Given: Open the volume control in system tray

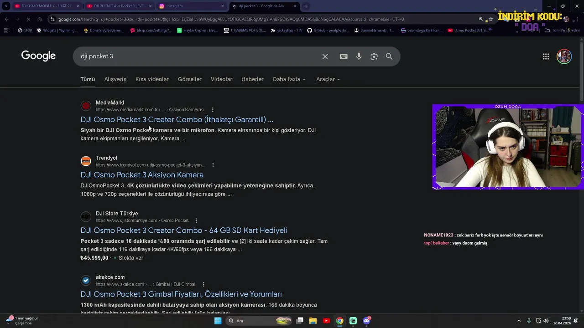Looking at the screenshot, I should point(546,321).
